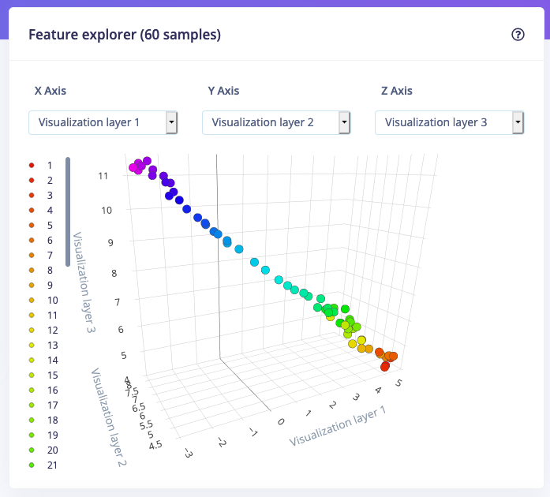Toggle legend entry 18
550x497 pixels.
pyautogui.click(x=43, y=420)
